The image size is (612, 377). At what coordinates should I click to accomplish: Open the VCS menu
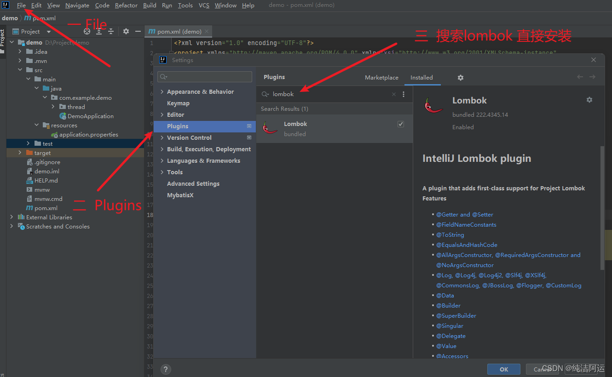coord(204,5)
